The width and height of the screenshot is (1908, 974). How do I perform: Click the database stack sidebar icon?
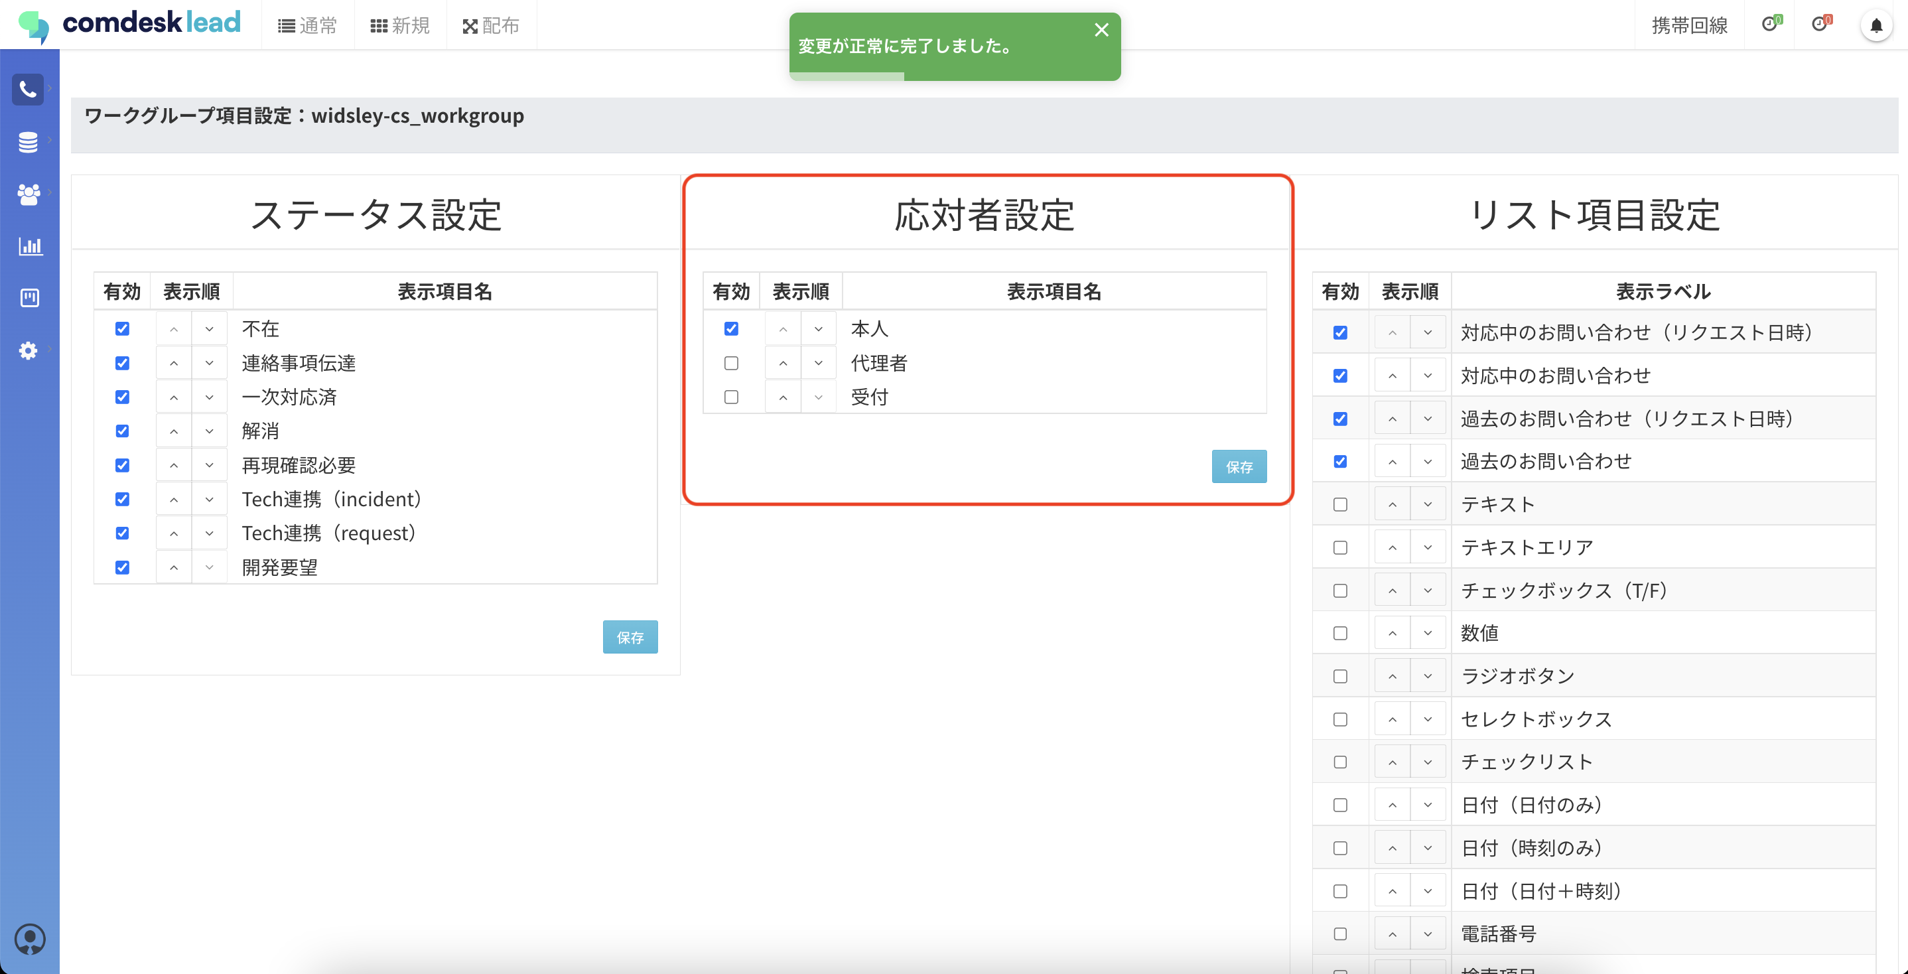click(x=28, y=141)
